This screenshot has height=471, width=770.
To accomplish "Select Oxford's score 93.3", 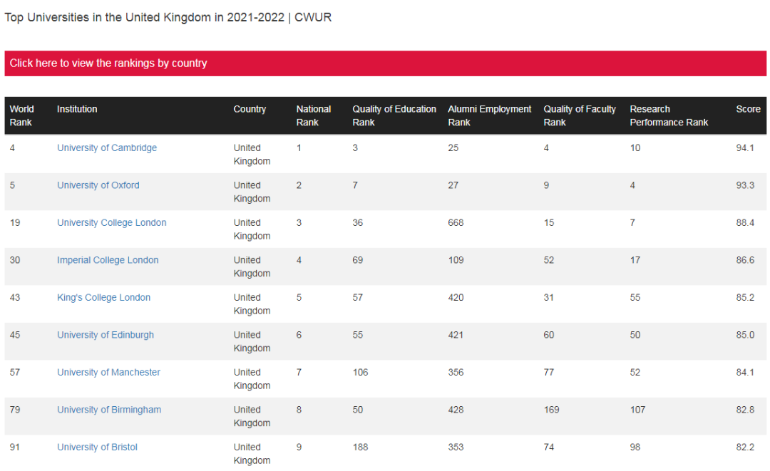I will point(745,185).
